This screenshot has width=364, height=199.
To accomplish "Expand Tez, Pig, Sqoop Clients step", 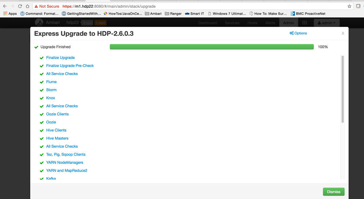I will coord(66,155).
